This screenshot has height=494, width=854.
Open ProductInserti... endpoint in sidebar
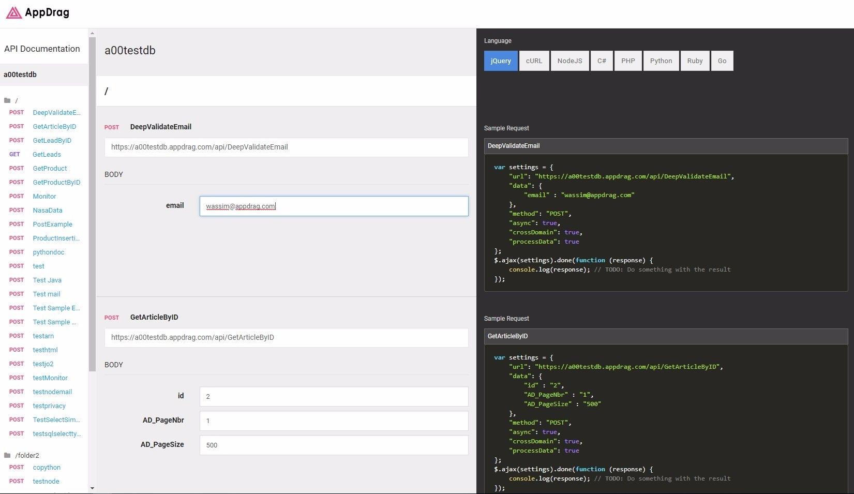(56, 238)
